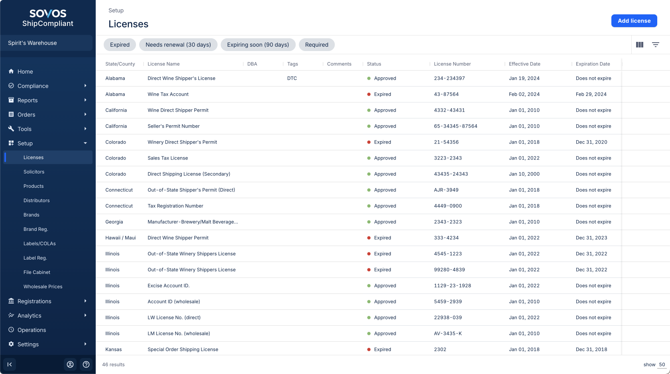Click the help question mark icon
The height and width of the screenshot is (374, 670).
pyautogui.click(x=86, y=364)
